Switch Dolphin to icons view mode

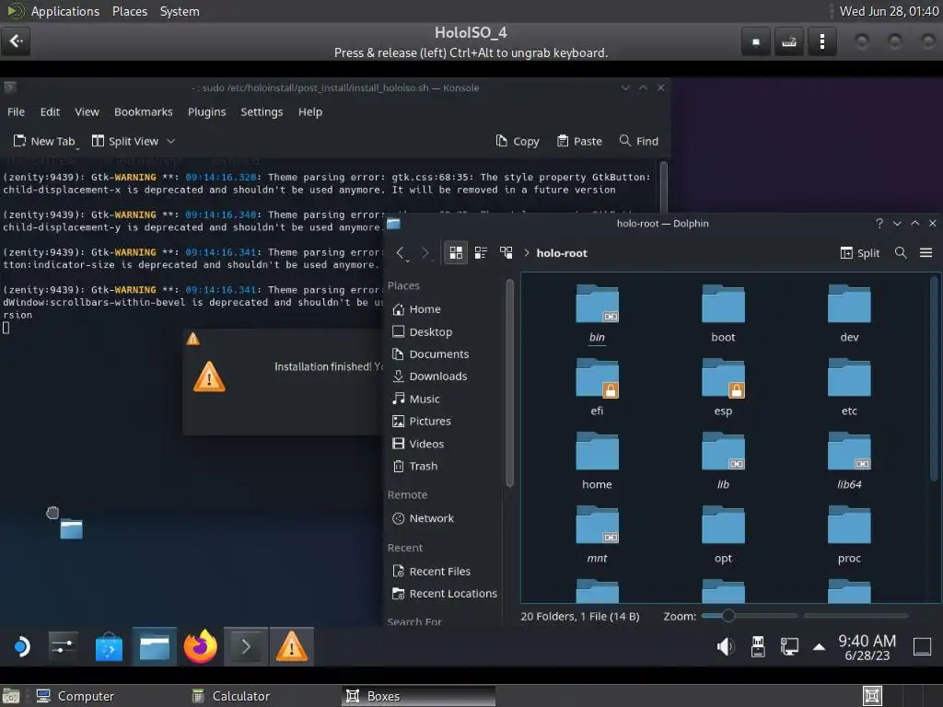click(456, 253)
